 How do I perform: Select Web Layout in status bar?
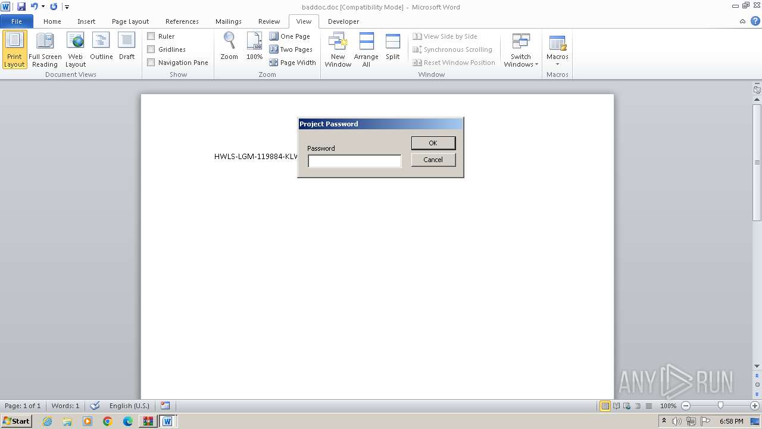click(x=626, y=406)
